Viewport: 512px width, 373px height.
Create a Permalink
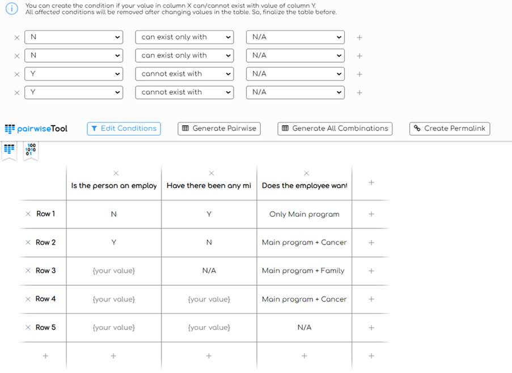point(450,128)
